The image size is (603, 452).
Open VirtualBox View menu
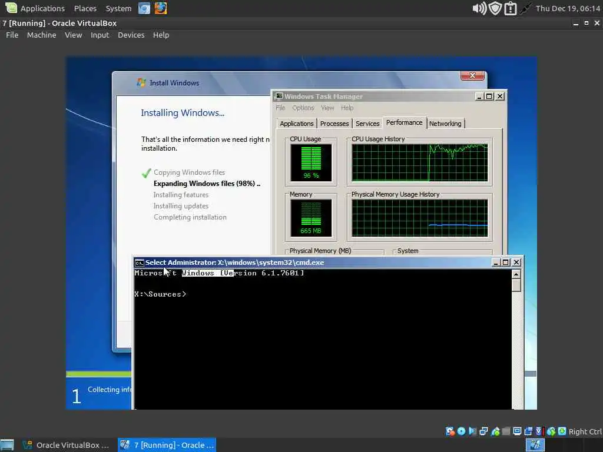coord(73,35)
